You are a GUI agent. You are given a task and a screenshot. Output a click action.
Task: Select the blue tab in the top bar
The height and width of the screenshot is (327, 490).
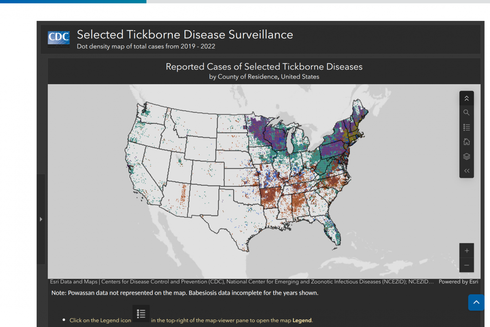coord(73,2)
